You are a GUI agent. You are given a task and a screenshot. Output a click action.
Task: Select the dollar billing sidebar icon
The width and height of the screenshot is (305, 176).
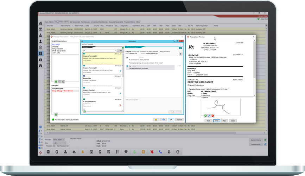[40, 53]
